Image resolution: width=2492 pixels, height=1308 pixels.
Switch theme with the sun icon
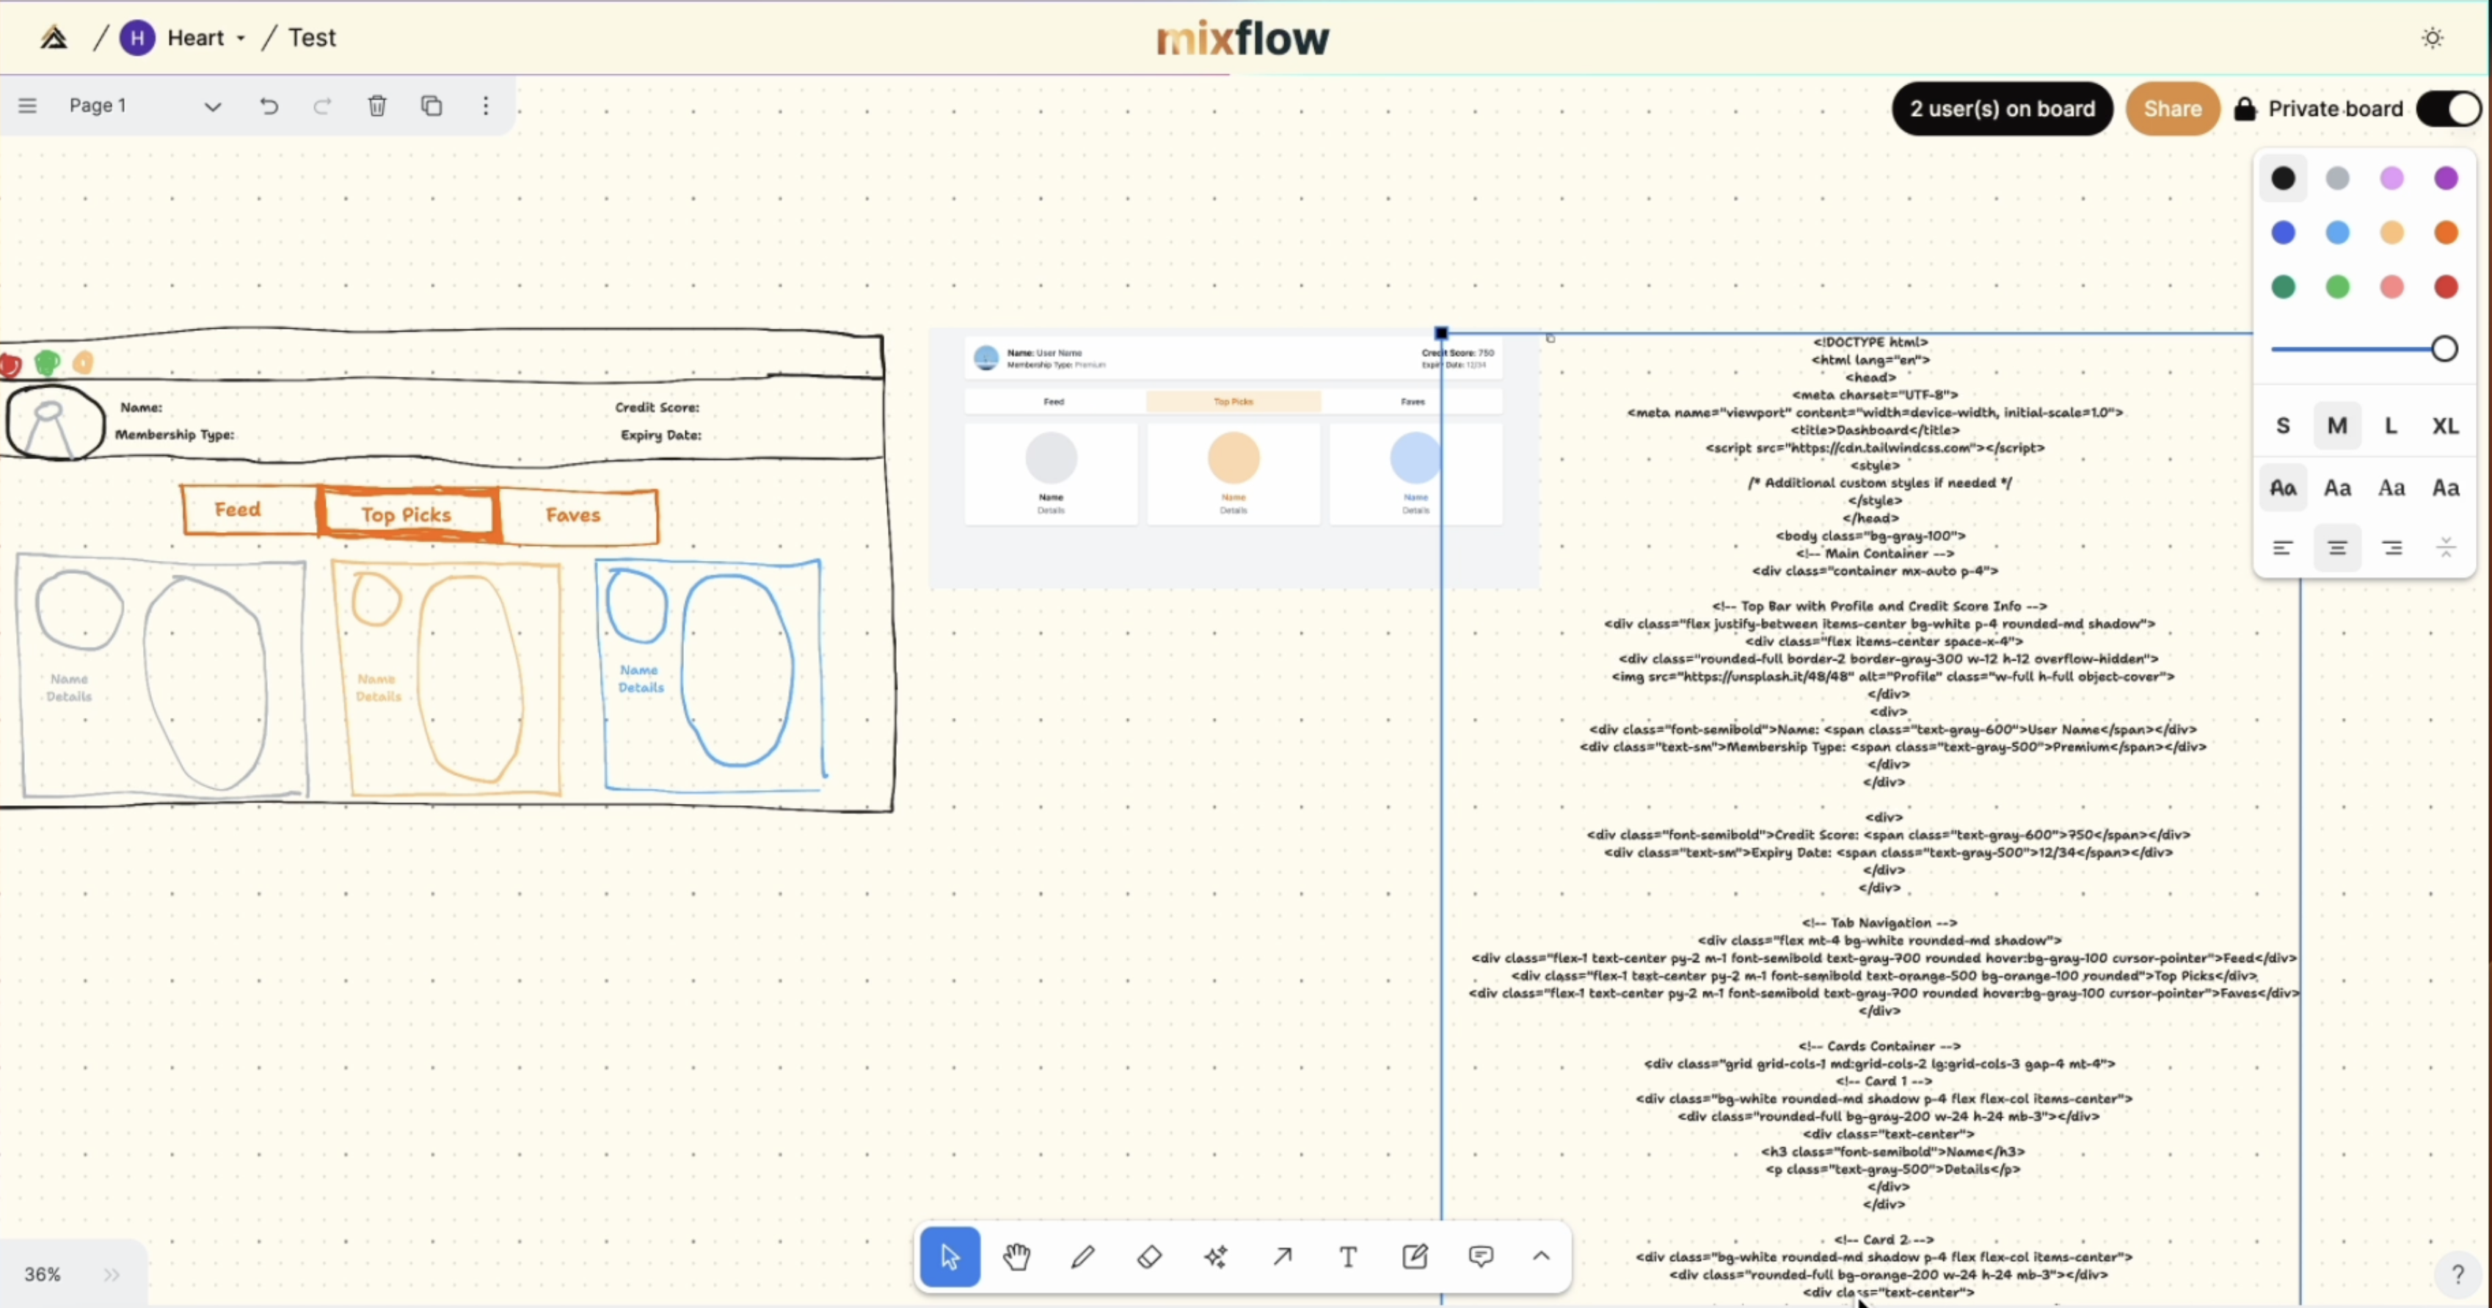pos(2432,37)
